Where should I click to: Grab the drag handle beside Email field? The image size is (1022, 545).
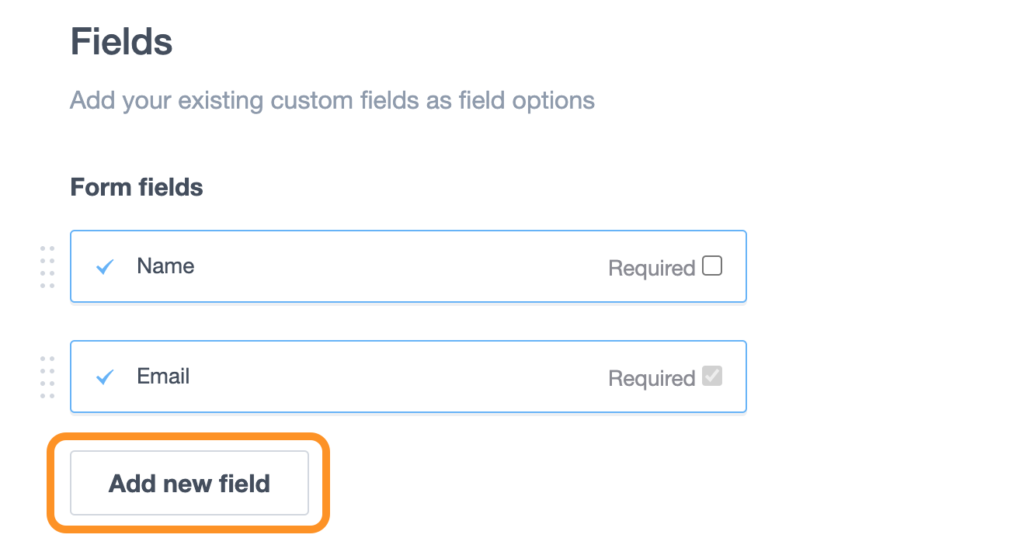(x=47, y=377)
